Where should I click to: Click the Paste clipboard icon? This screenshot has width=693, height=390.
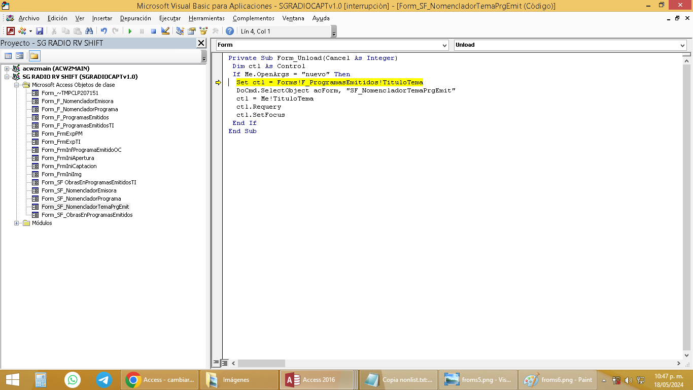[x=78, y=31]
